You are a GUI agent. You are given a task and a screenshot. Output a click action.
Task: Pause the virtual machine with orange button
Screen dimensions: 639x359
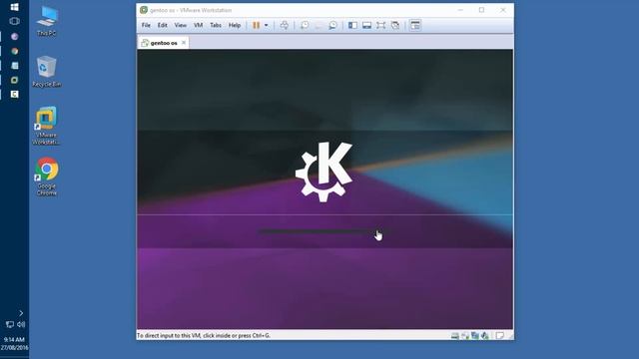tap(256, 25)
